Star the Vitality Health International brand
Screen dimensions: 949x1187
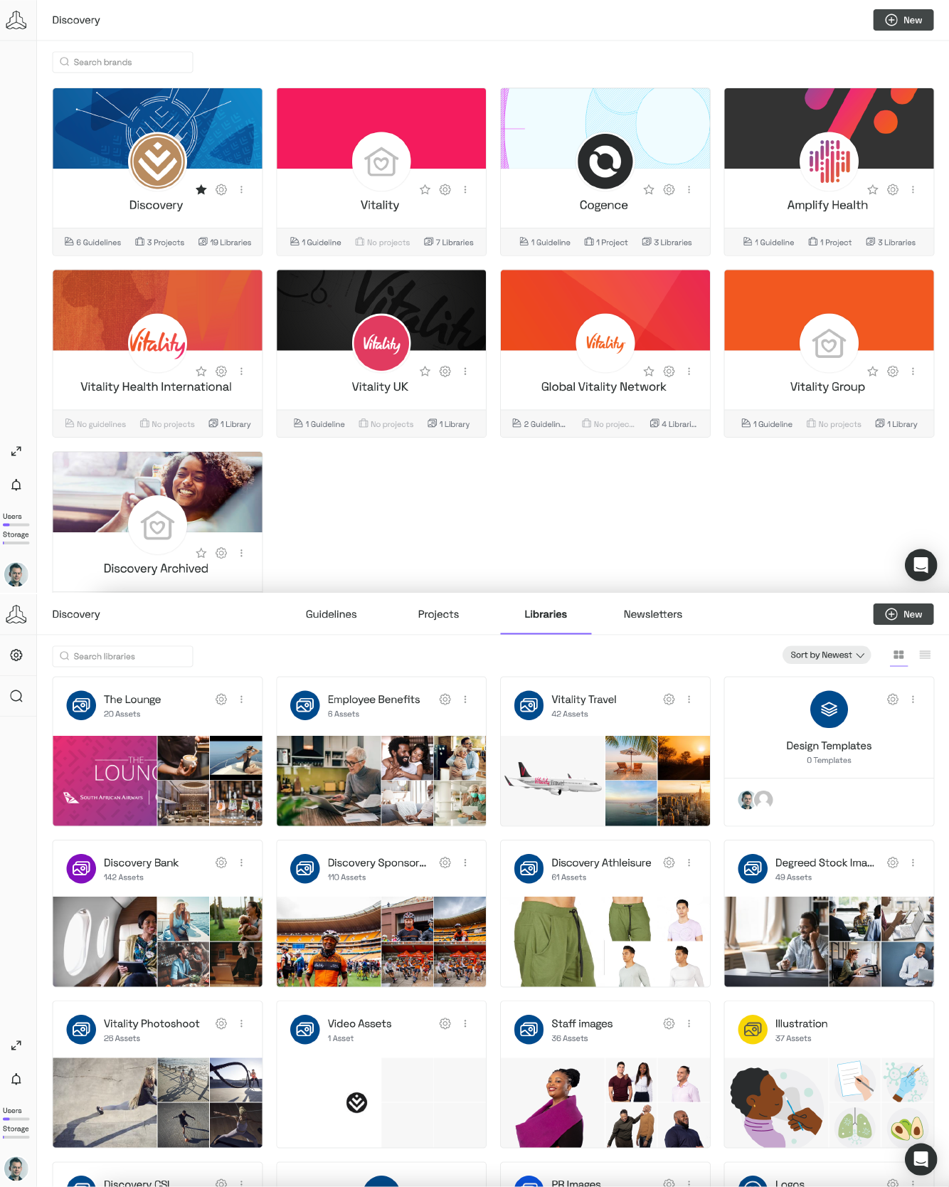(201, 371)
